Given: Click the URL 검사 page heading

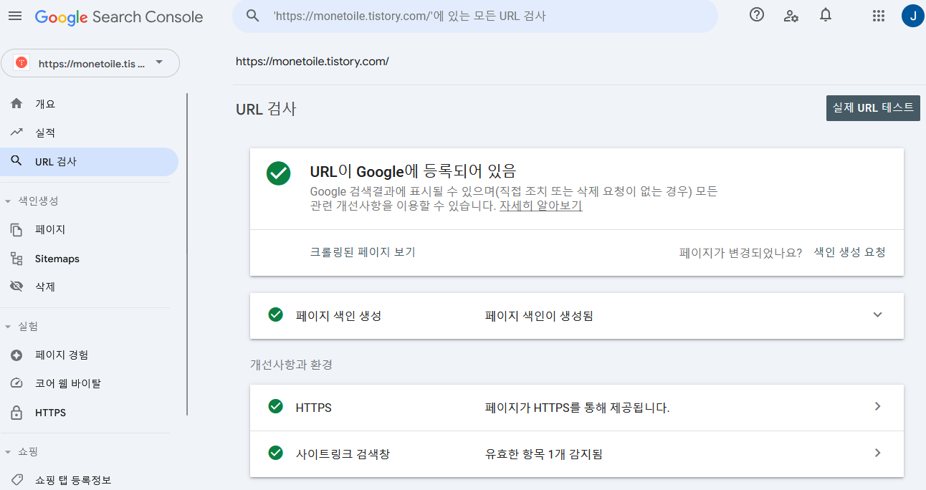Looking at the screenshot, I should 266,109.
